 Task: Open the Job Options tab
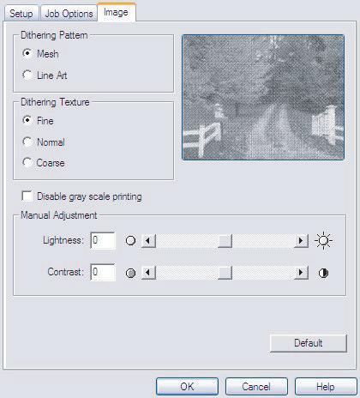pyautogui.click(x=69, y=14)
